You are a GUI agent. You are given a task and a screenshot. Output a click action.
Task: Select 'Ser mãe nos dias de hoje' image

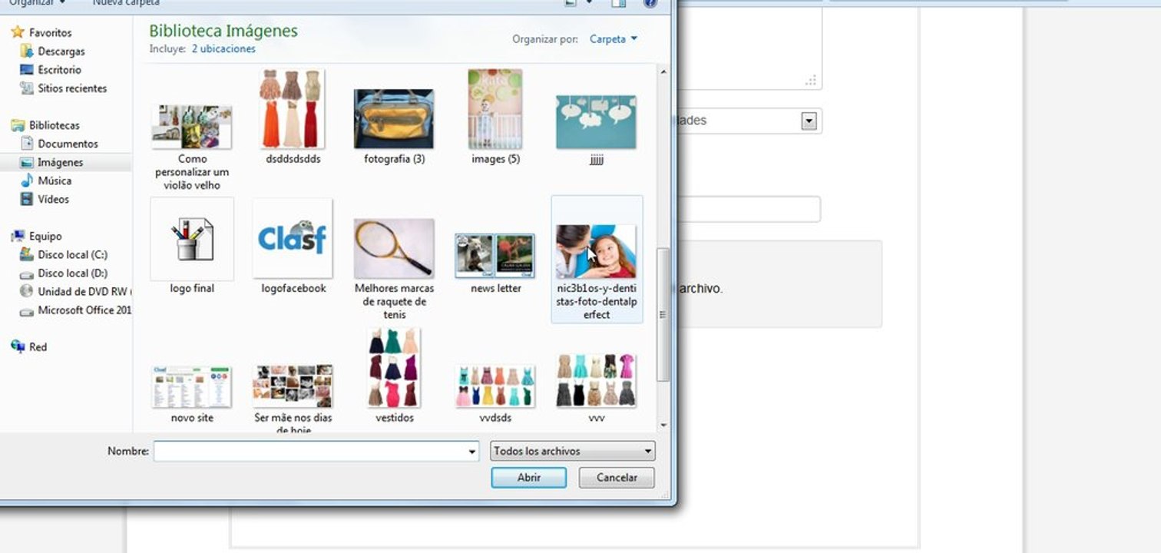tap(293, 398)
